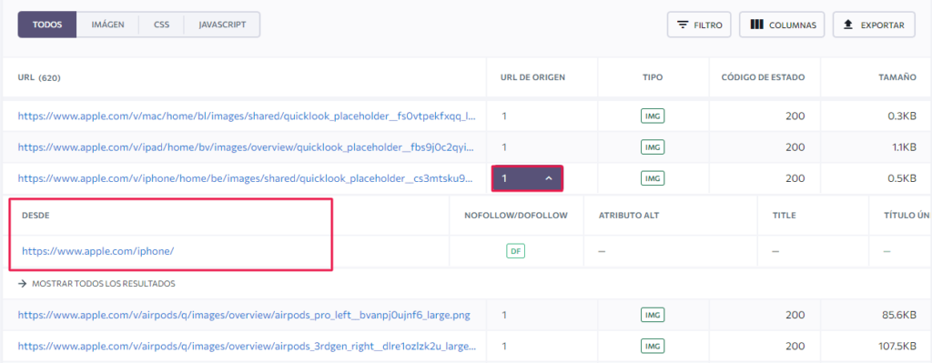
Task: Open the https://www.apple.com/iphone/ source link
Action: 97,251
